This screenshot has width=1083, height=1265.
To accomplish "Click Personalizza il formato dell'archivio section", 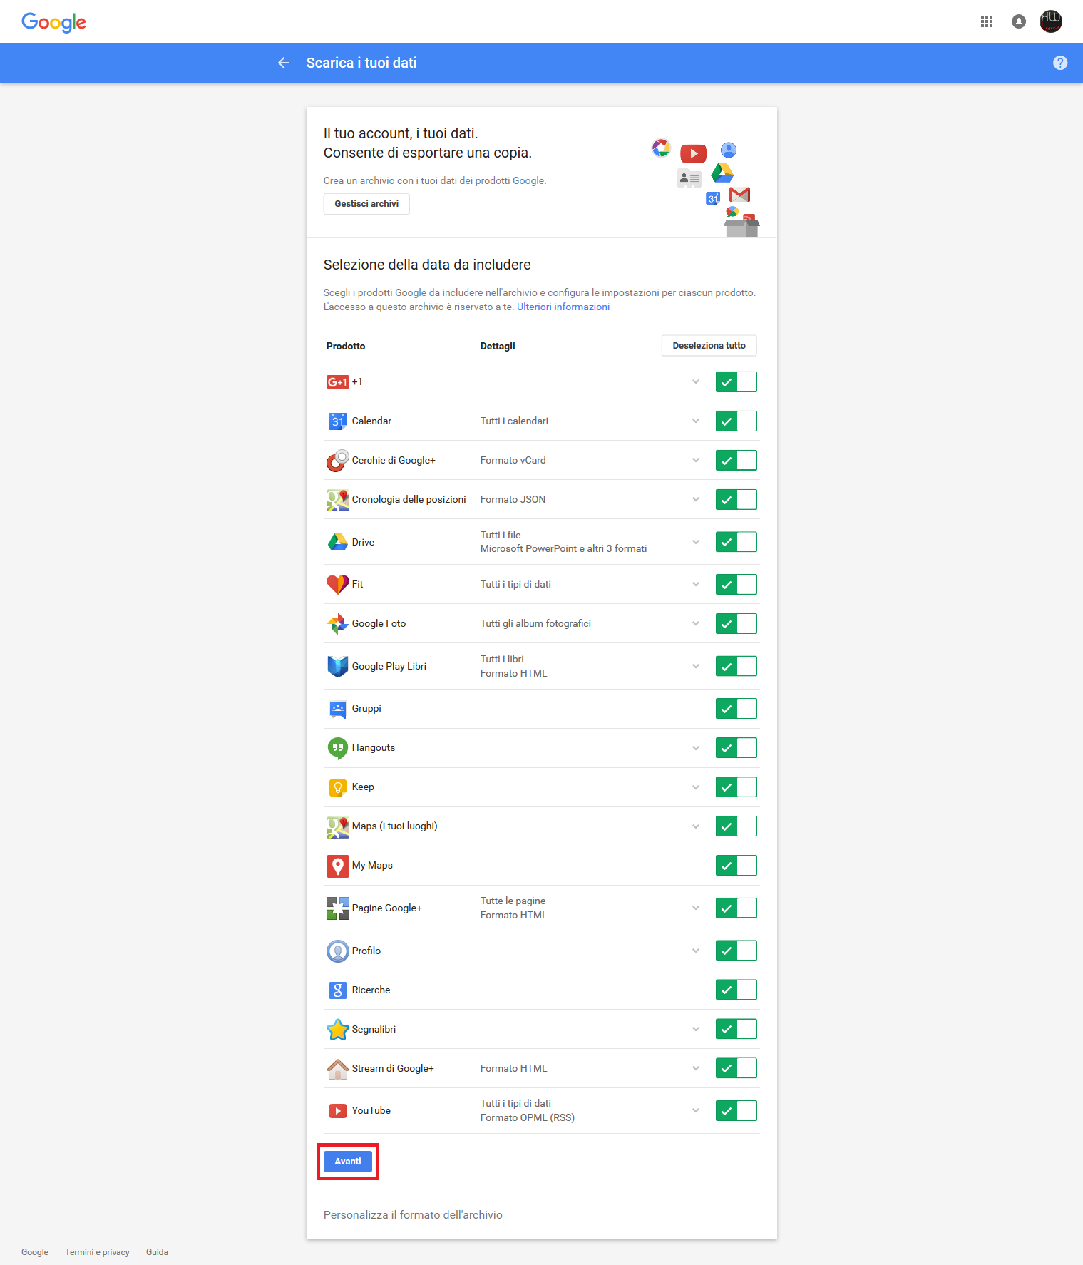I will coord(413,1215).
